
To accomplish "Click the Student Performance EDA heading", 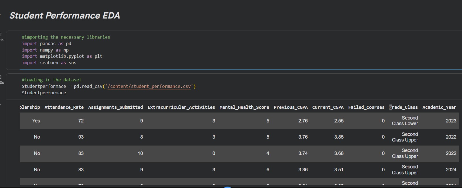I will (x=65, y=16).
